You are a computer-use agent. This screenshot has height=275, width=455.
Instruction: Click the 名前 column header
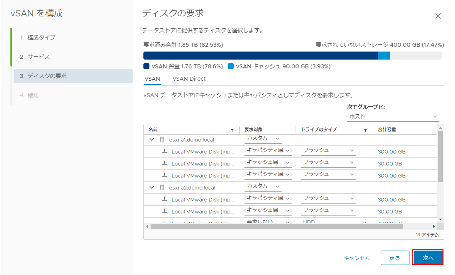[153, 130]
